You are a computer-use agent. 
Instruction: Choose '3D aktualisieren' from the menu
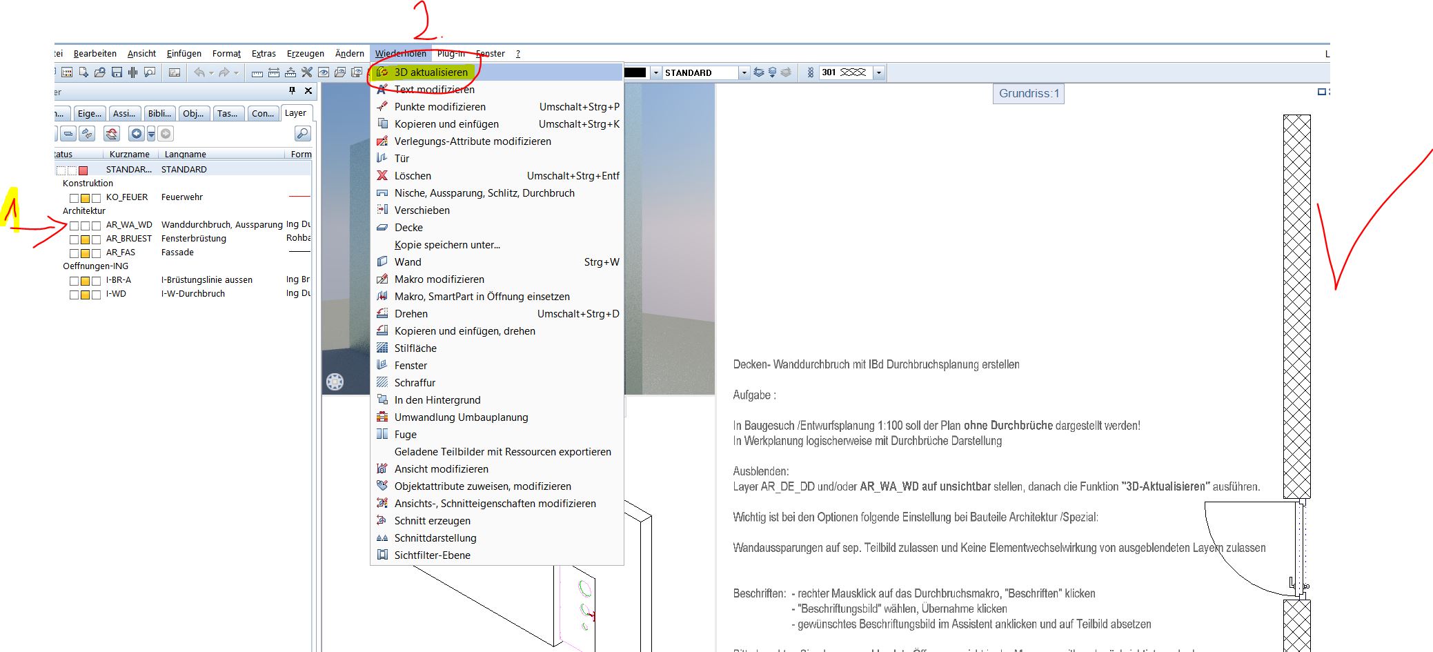coord(431,72)
